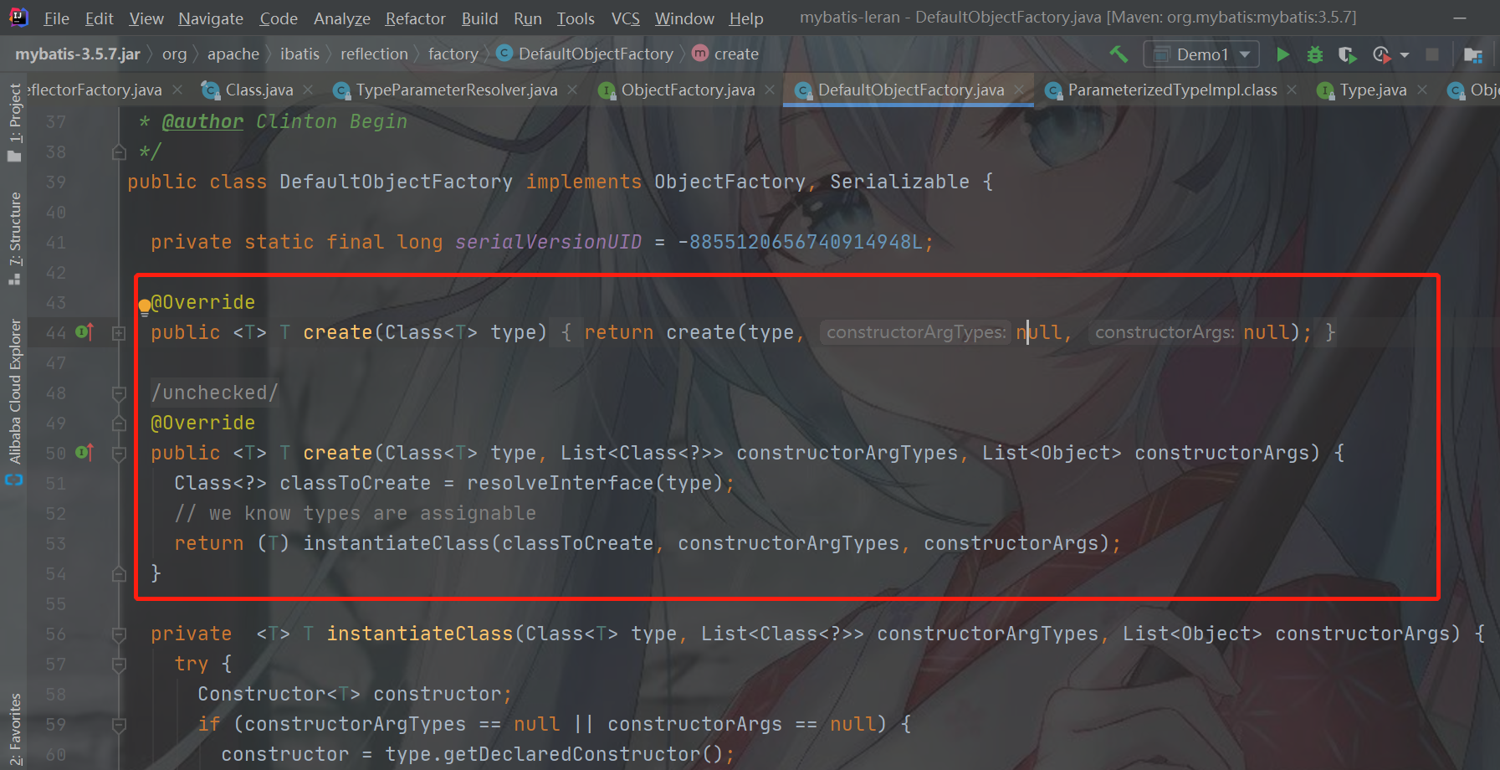1500x770 pixels.
Task: Open the View menu
Action: (x=146, y=18)
